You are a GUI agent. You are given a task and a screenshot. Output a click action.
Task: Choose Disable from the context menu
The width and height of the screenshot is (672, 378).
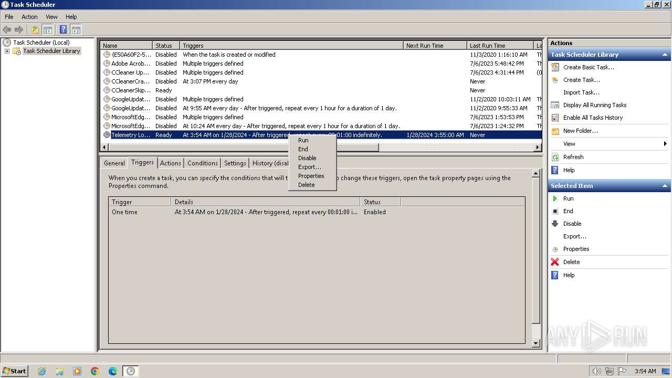click(312, 158)
